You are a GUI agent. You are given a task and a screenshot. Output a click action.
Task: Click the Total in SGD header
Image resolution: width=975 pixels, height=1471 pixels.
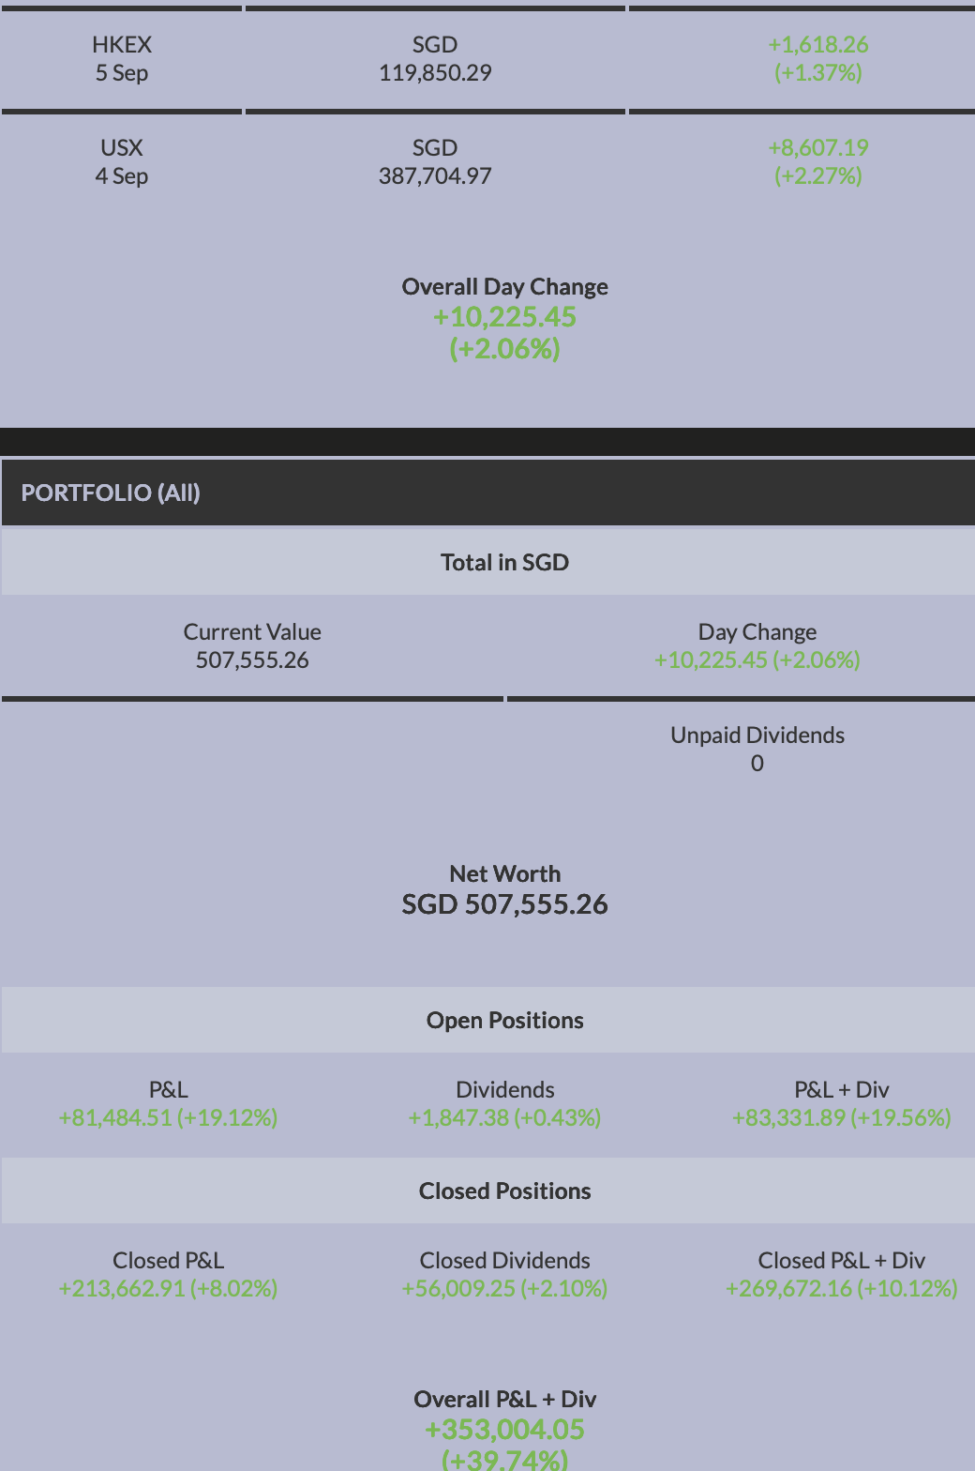pos(504,562)
